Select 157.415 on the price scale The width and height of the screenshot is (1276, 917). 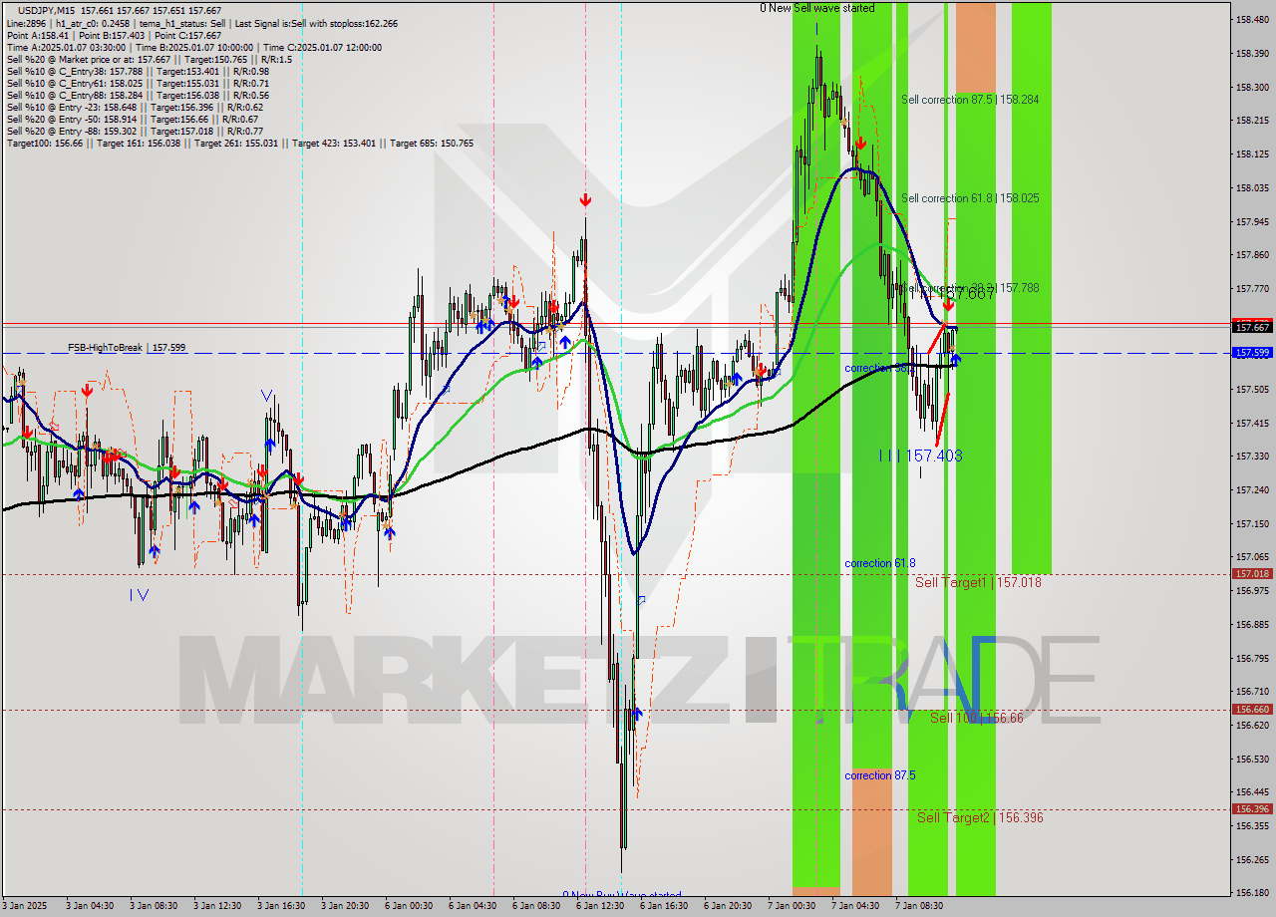coord(1252,423)
